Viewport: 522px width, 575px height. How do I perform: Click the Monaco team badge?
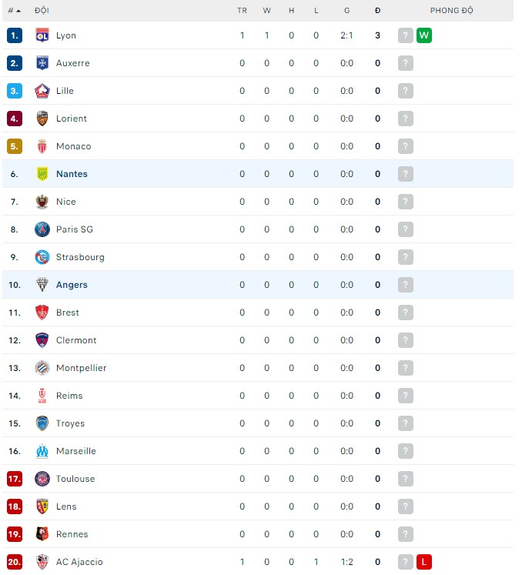[42, 146]
